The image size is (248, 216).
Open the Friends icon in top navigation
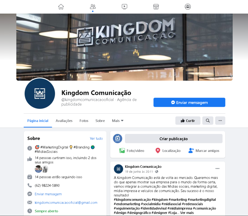pos(93,7)
